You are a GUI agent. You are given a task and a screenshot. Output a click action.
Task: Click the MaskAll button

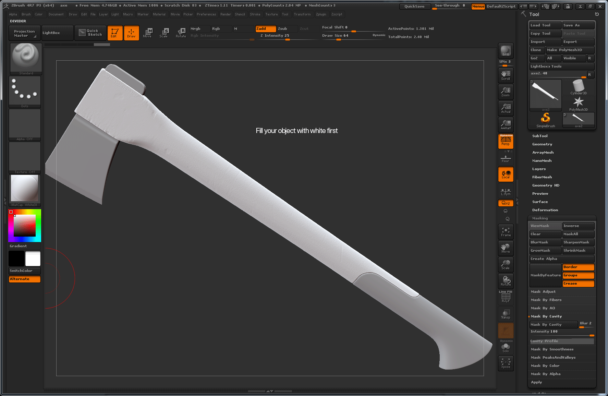578,234
